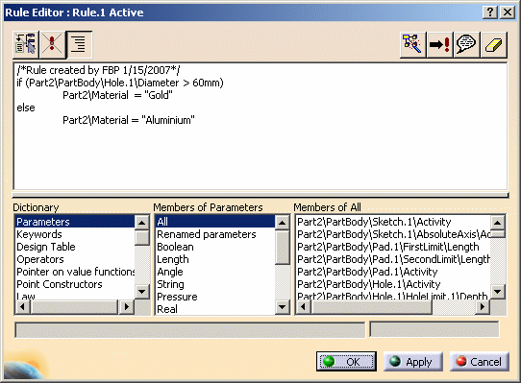Click Members of All scroll up arrow

pyautogui.click(x=498, y=223)
